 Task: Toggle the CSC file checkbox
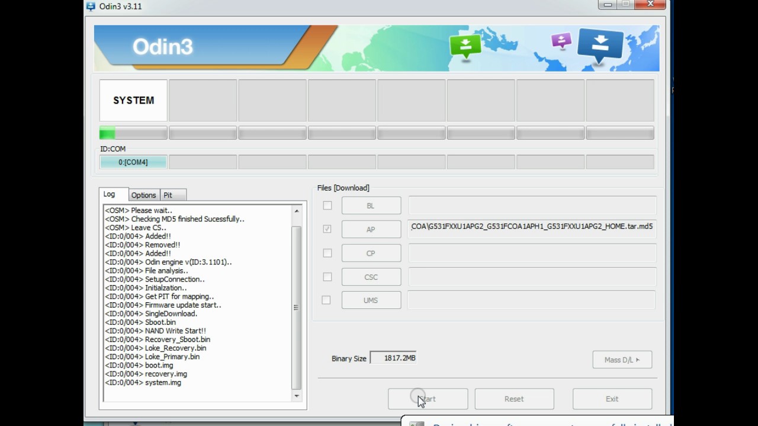click(327, 276)
